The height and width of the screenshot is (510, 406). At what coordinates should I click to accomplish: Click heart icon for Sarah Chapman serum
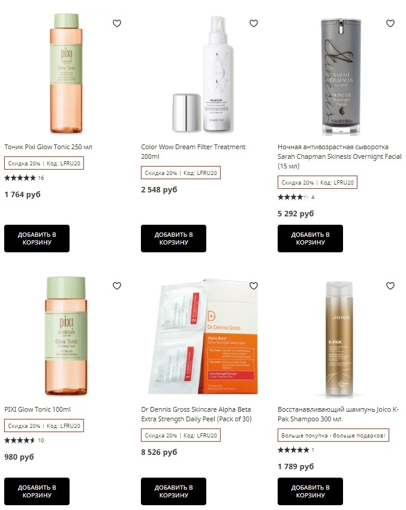[390, 23]
